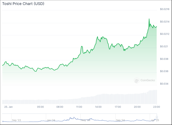172x125 pixels.
Task: Click the $0.0216 price axis label
Action: click(x=165, y=10)
